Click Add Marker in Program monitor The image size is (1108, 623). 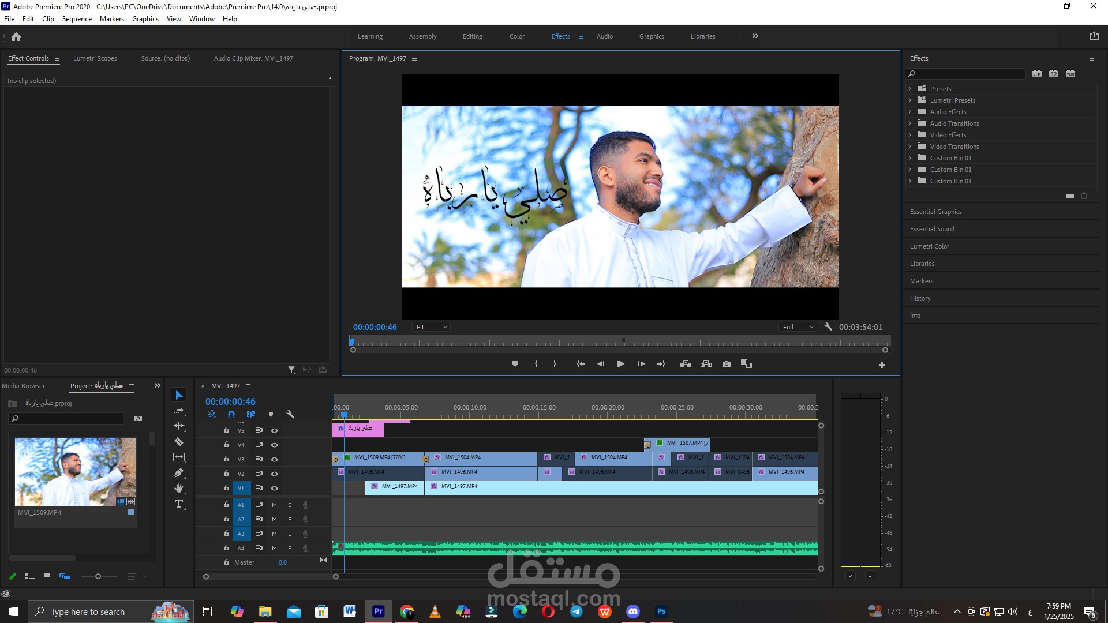[515, 364]
